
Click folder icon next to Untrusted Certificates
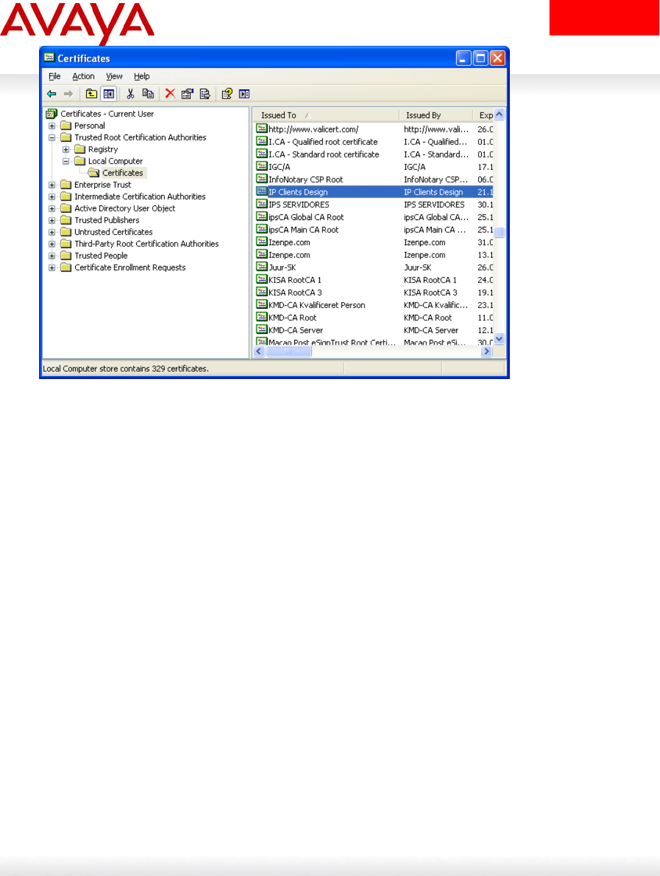(66, 232)
